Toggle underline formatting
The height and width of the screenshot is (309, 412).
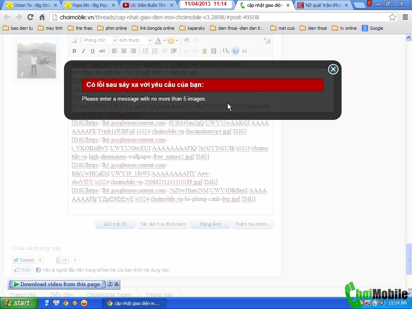pos(93,51)
